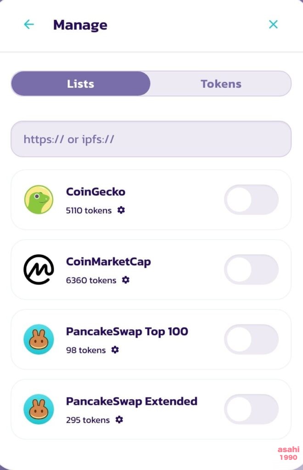The width and height of the screenshot is (303, 470).
Task: Open the PancakeSwap Extended settings gear
Action: [x=119, y=420]
